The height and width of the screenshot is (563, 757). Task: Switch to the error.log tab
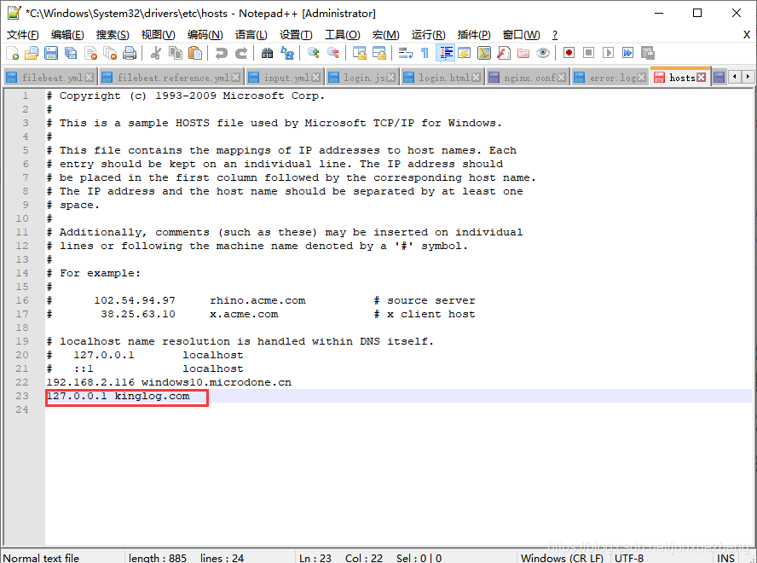tap(610, 78)
